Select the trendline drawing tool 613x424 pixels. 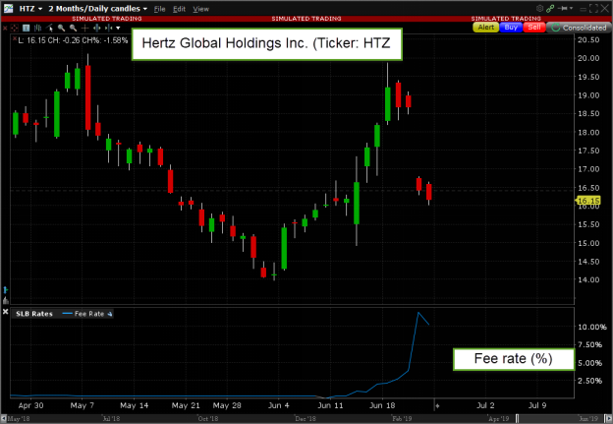[50, 28]
